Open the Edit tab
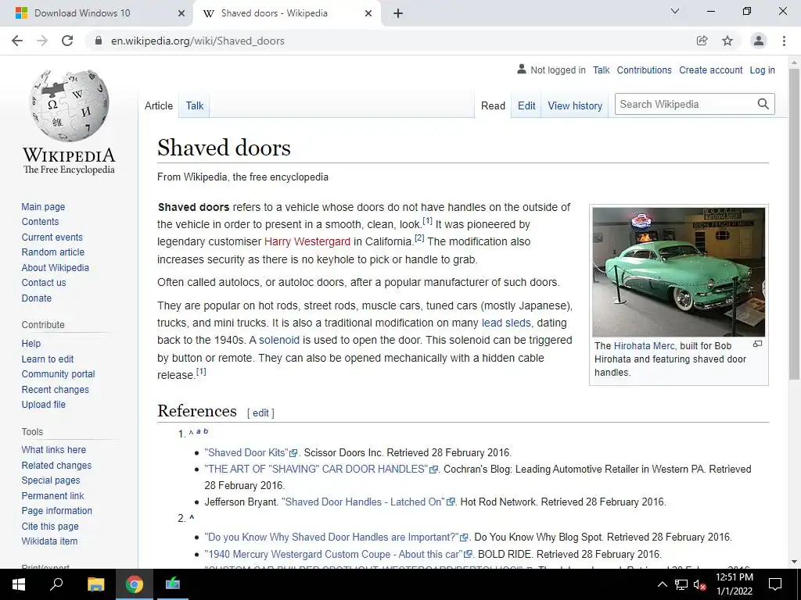The height and width of the screenshot is (600, 801). [526, 105]
